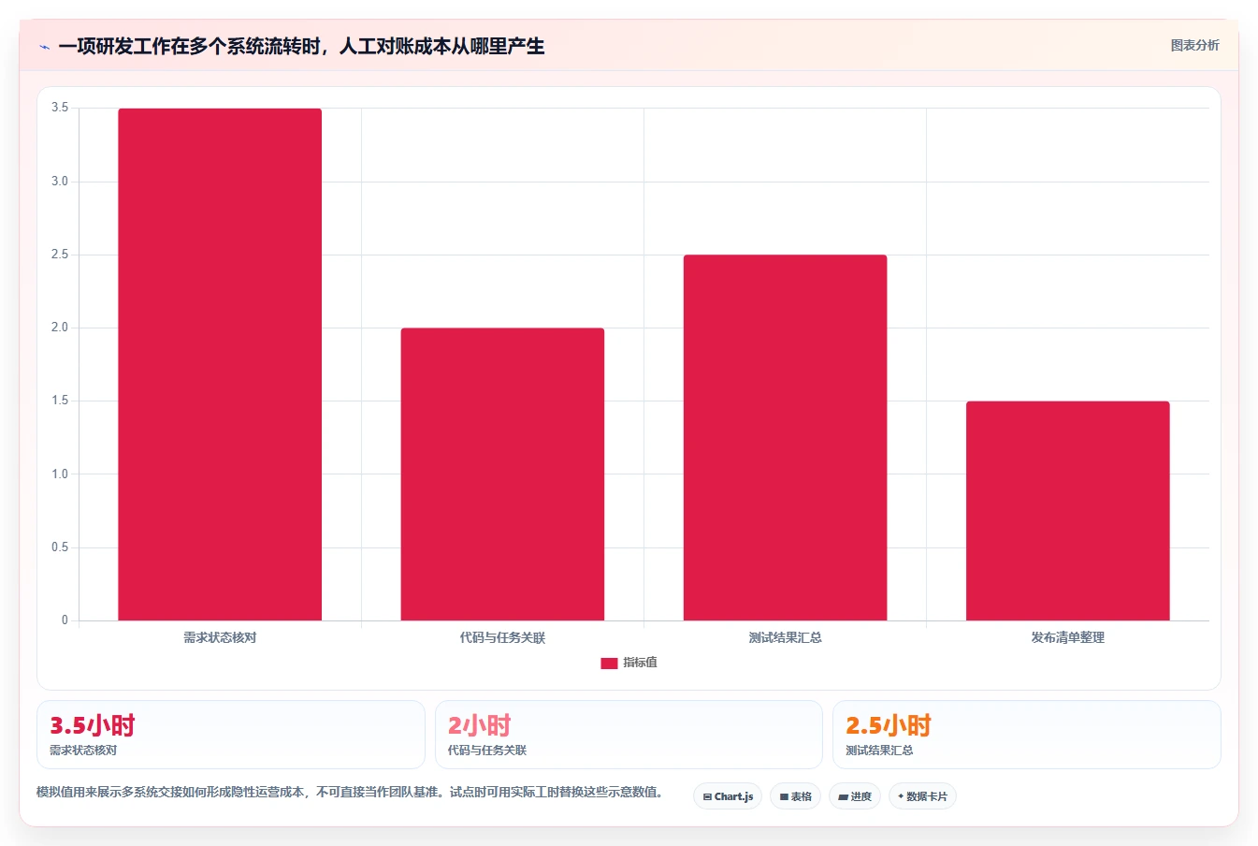Click the 进度 tag

(855, 796)
